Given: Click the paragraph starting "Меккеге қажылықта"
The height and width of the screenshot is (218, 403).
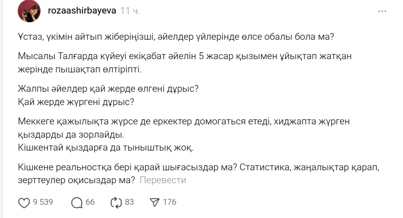Looking at the screenshot, I should click(x=183, y=128).
